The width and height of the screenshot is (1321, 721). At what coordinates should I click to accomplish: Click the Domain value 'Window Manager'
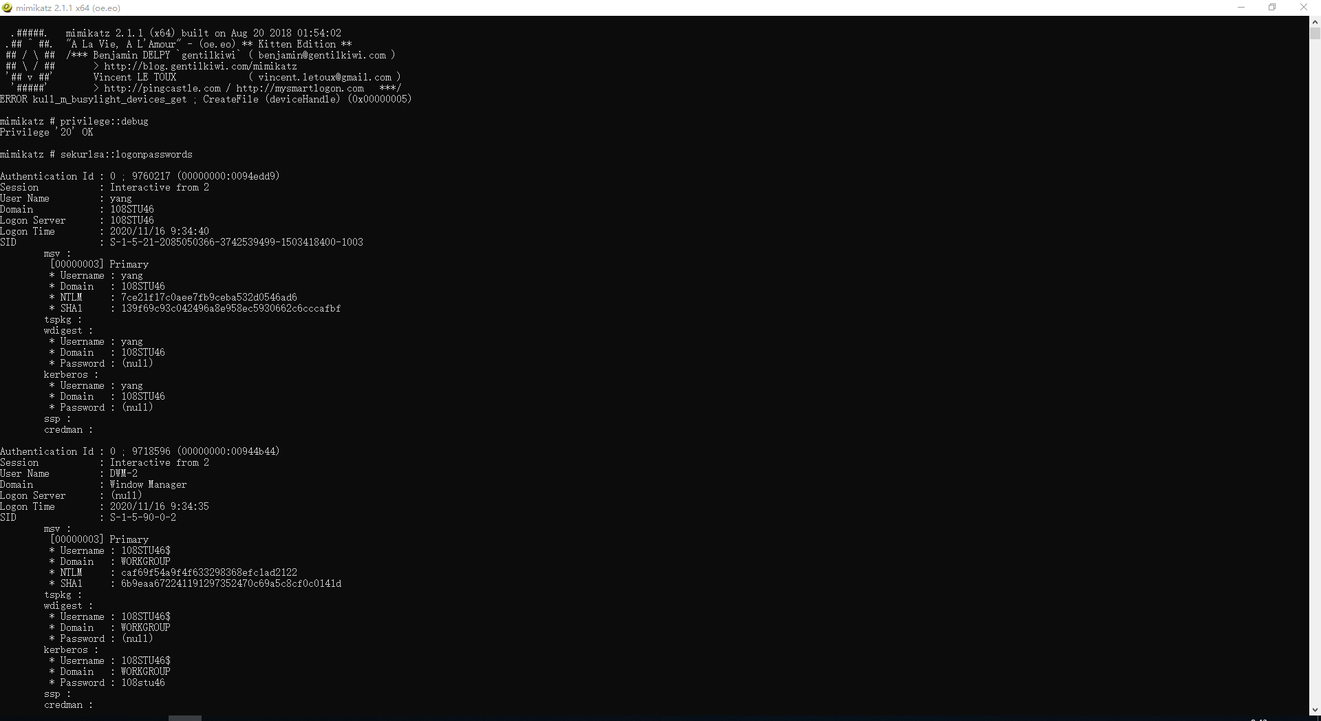(x=148, y=484)
